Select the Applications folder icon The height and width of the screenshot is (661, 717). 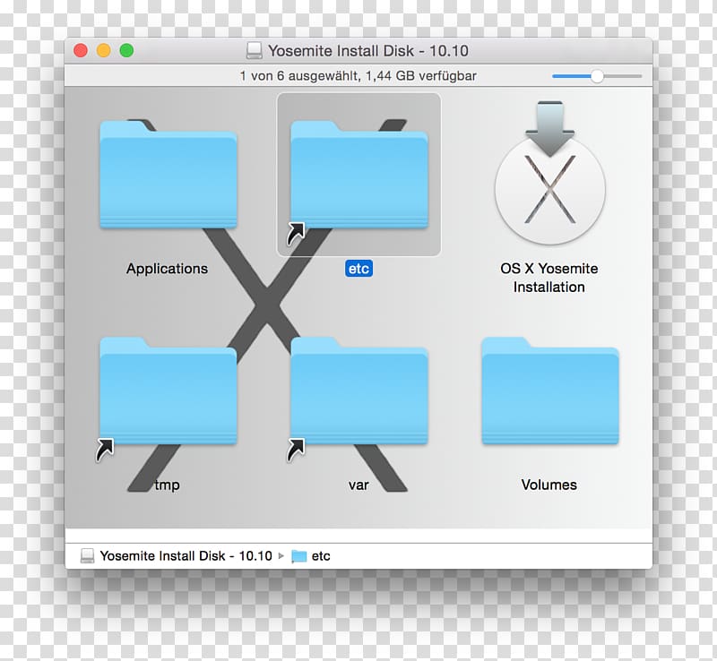pos(168,175)
